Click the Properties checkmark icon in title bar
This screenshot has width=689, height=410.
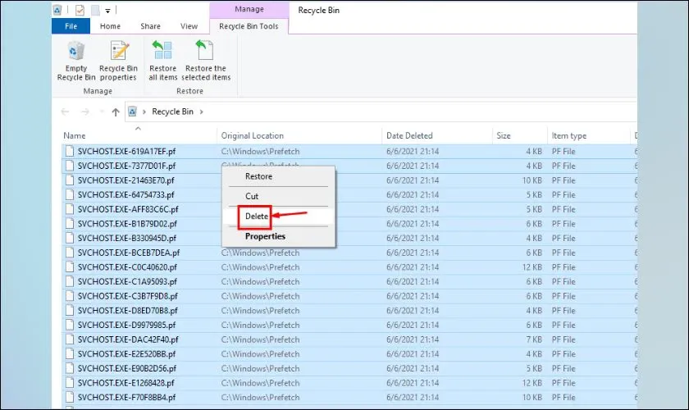[80, 11]
